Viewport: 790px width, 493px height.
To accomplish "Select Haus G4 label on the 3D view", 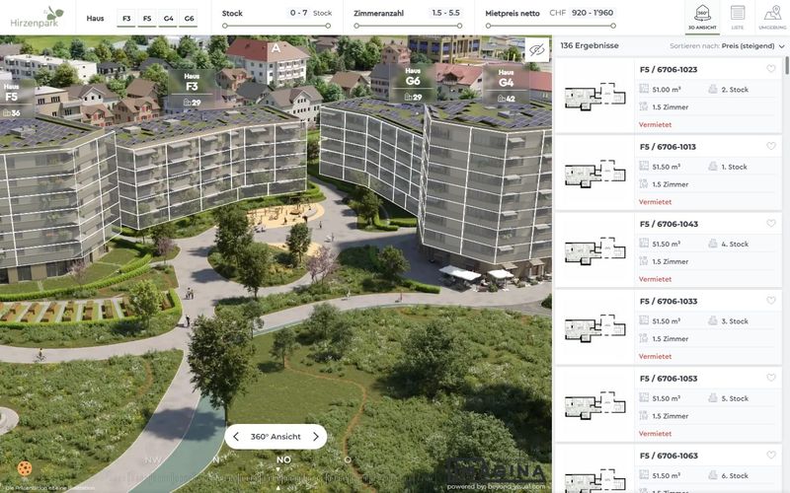I will [506, 85].
